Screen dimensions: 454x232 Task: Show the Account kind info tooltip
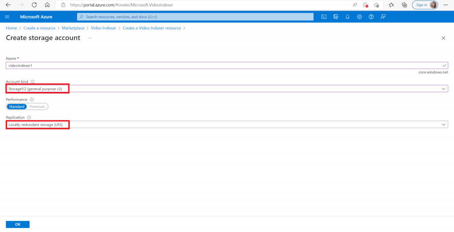tap(33, 82)
